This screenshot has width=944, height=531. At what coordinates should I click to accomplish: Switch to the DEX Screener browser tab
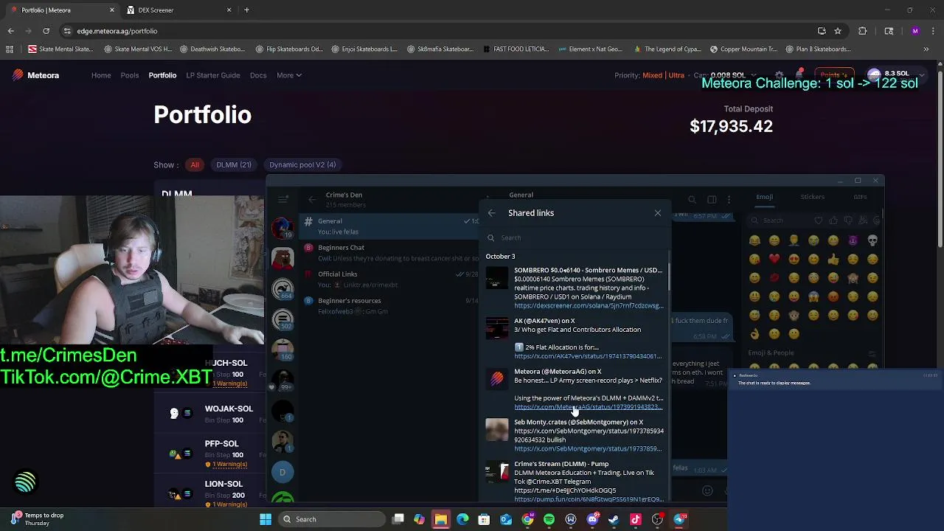click(x=179, y=10)
